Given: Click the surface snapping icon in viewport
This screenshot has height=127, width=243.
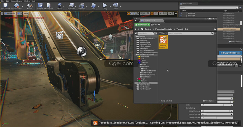Looking at the screenshot, I should (141, 13).
